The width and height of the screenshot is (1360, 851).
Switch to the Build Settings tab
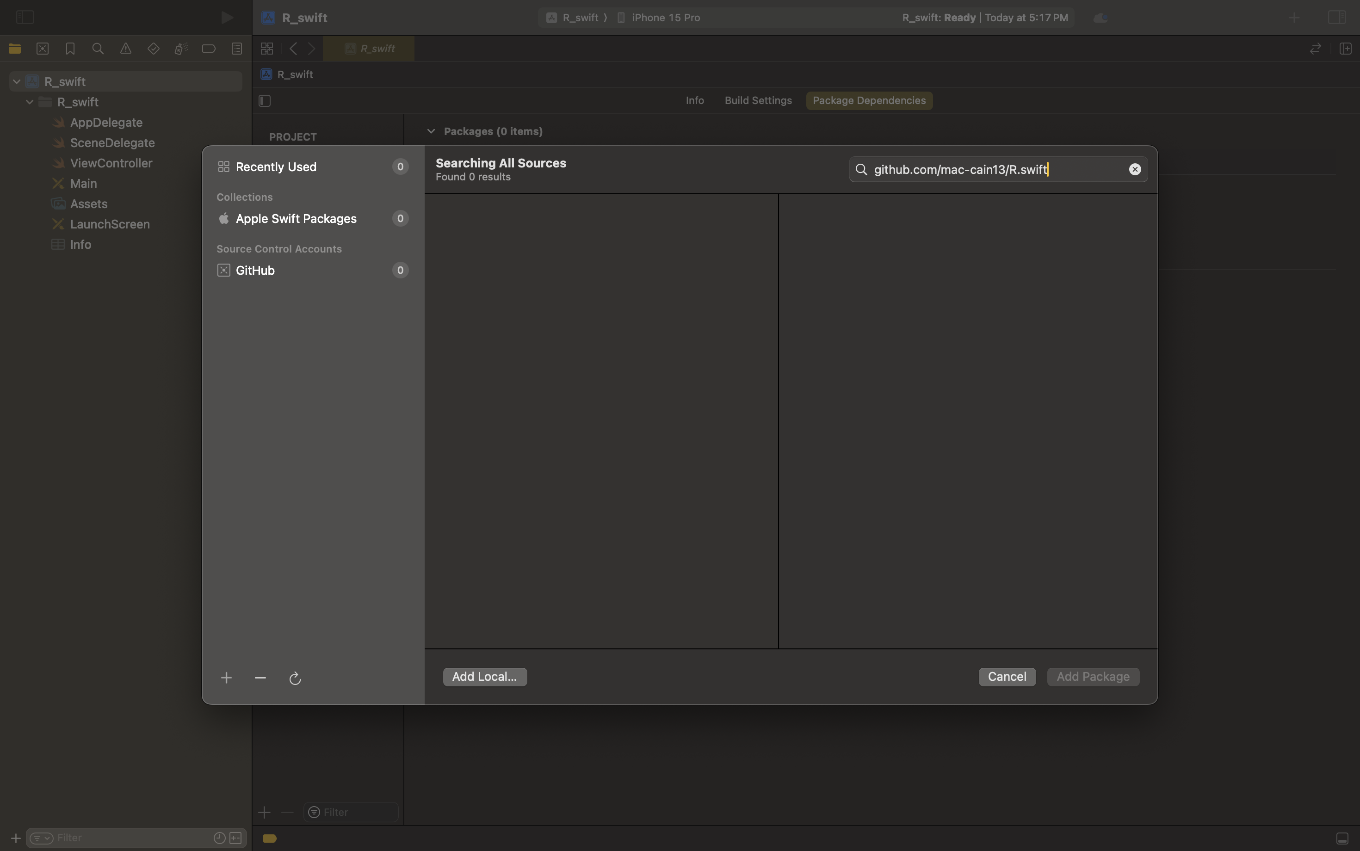pos(758,100)
